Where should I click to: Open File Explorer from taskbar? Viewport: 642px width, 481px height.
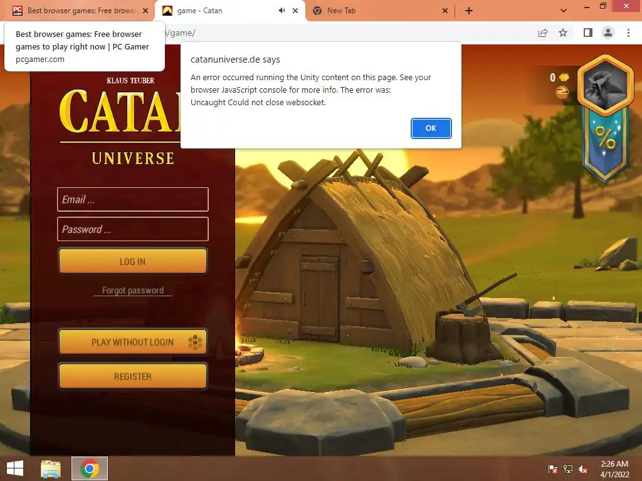pyautogui.click(x=51, y=468)
